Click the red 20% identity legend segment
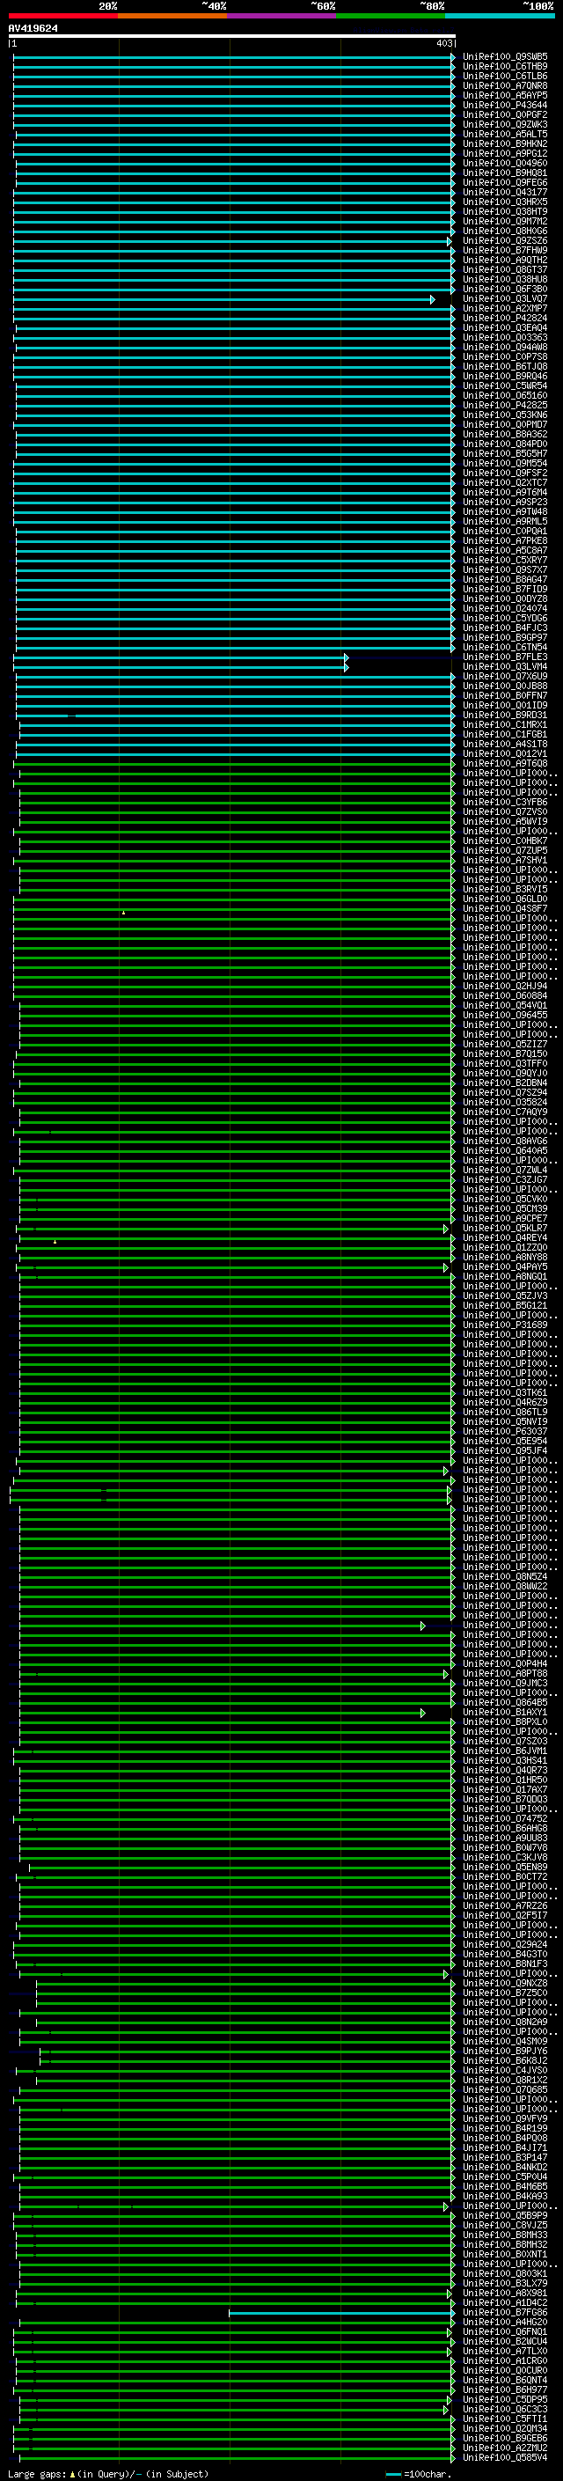This screenshot has width=563, height=2481. (63, 16)
